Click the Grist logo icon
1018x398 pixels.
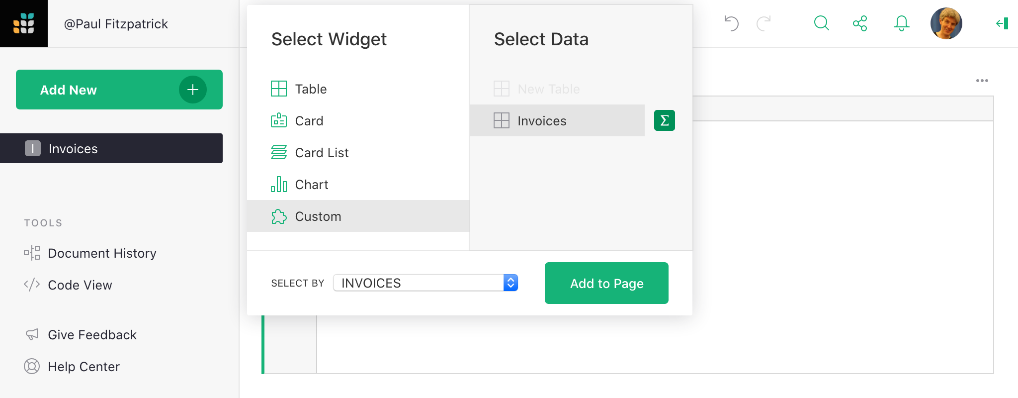[23, 23]
